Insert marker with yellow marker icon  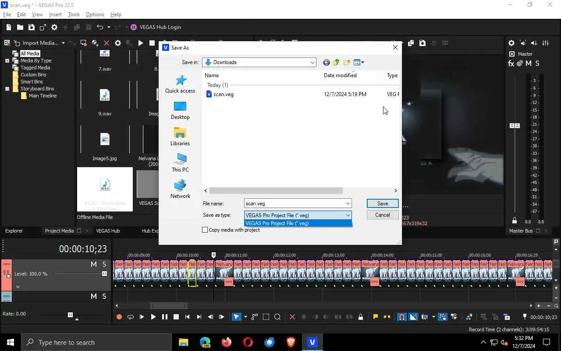click(376, 317)
